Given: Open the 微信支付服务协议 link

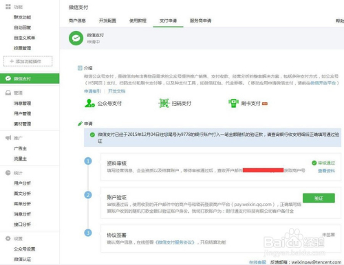Looking at the screenshot, I should point(175,242).
